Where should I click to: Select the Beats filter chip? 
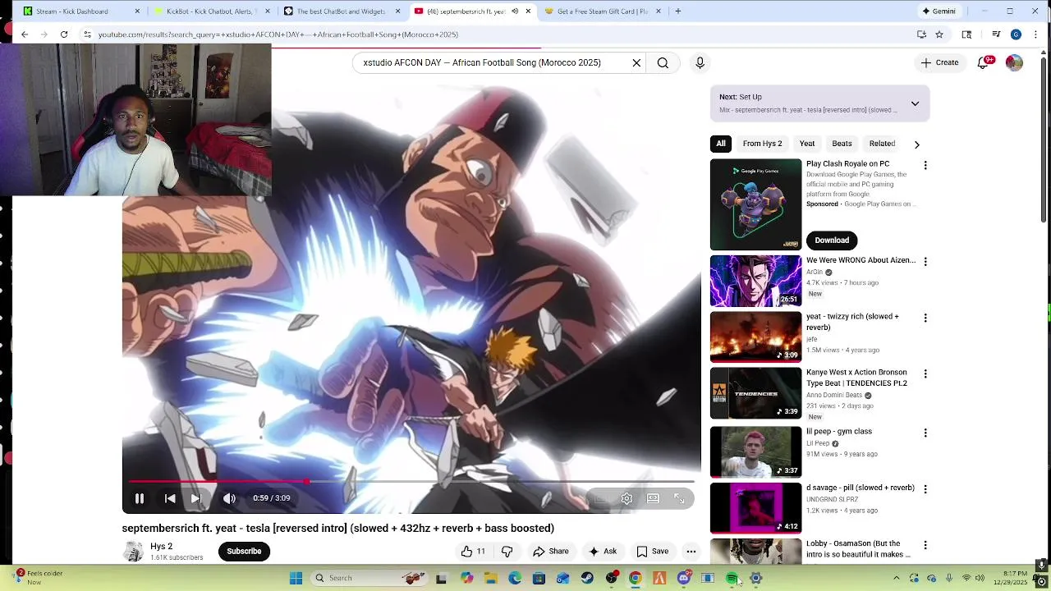pyautogui.click(x=842, y=144)
